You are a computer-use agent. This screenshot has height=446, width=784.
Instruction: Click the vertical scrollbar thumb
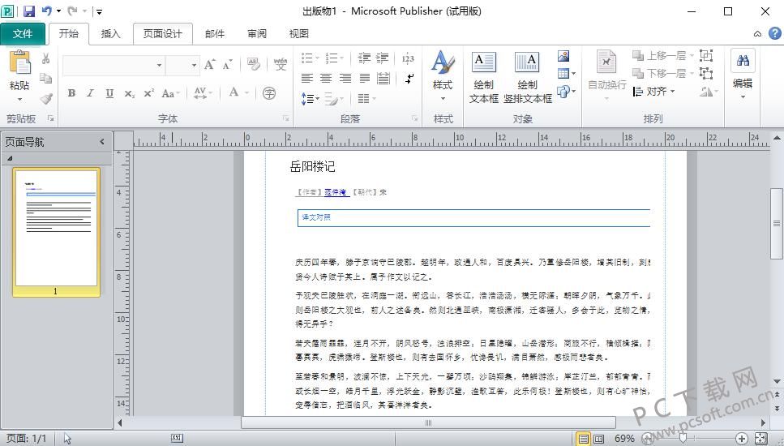coord(777,224)
